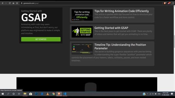Screen dimensions: 175x98
Task: Click the browser forward arrow
Action: point(6,3)
